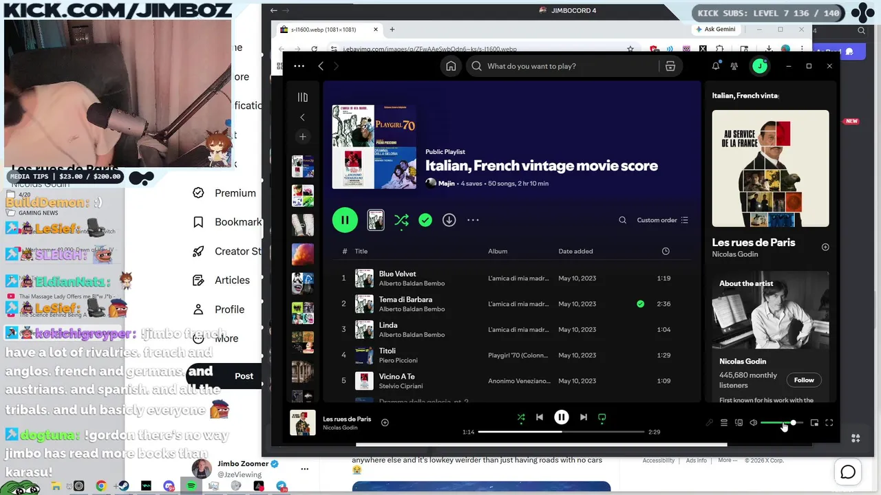Image resolution: width=881 pixels, height=495 pixels.
Task: Open Spotify from the taskbar
Action: point(191,486)
